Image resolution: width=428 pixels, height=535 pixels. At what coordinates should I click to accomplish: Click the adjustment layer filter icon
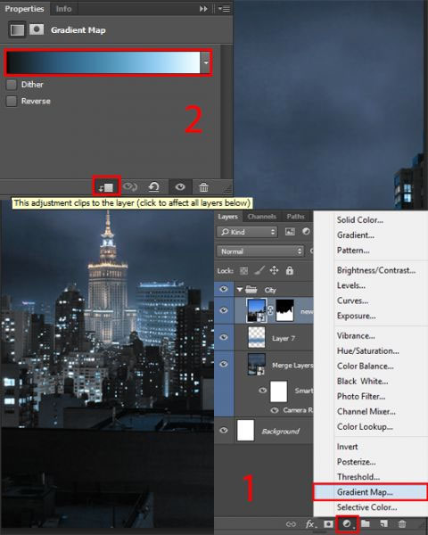pyautogui.click(x=306, y=232)
